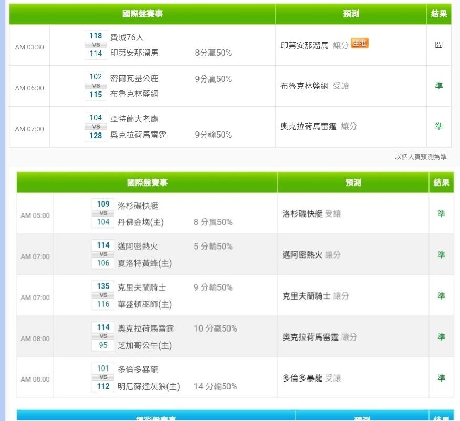Click score 112 for 明尼蘇達灰狼

103,386
